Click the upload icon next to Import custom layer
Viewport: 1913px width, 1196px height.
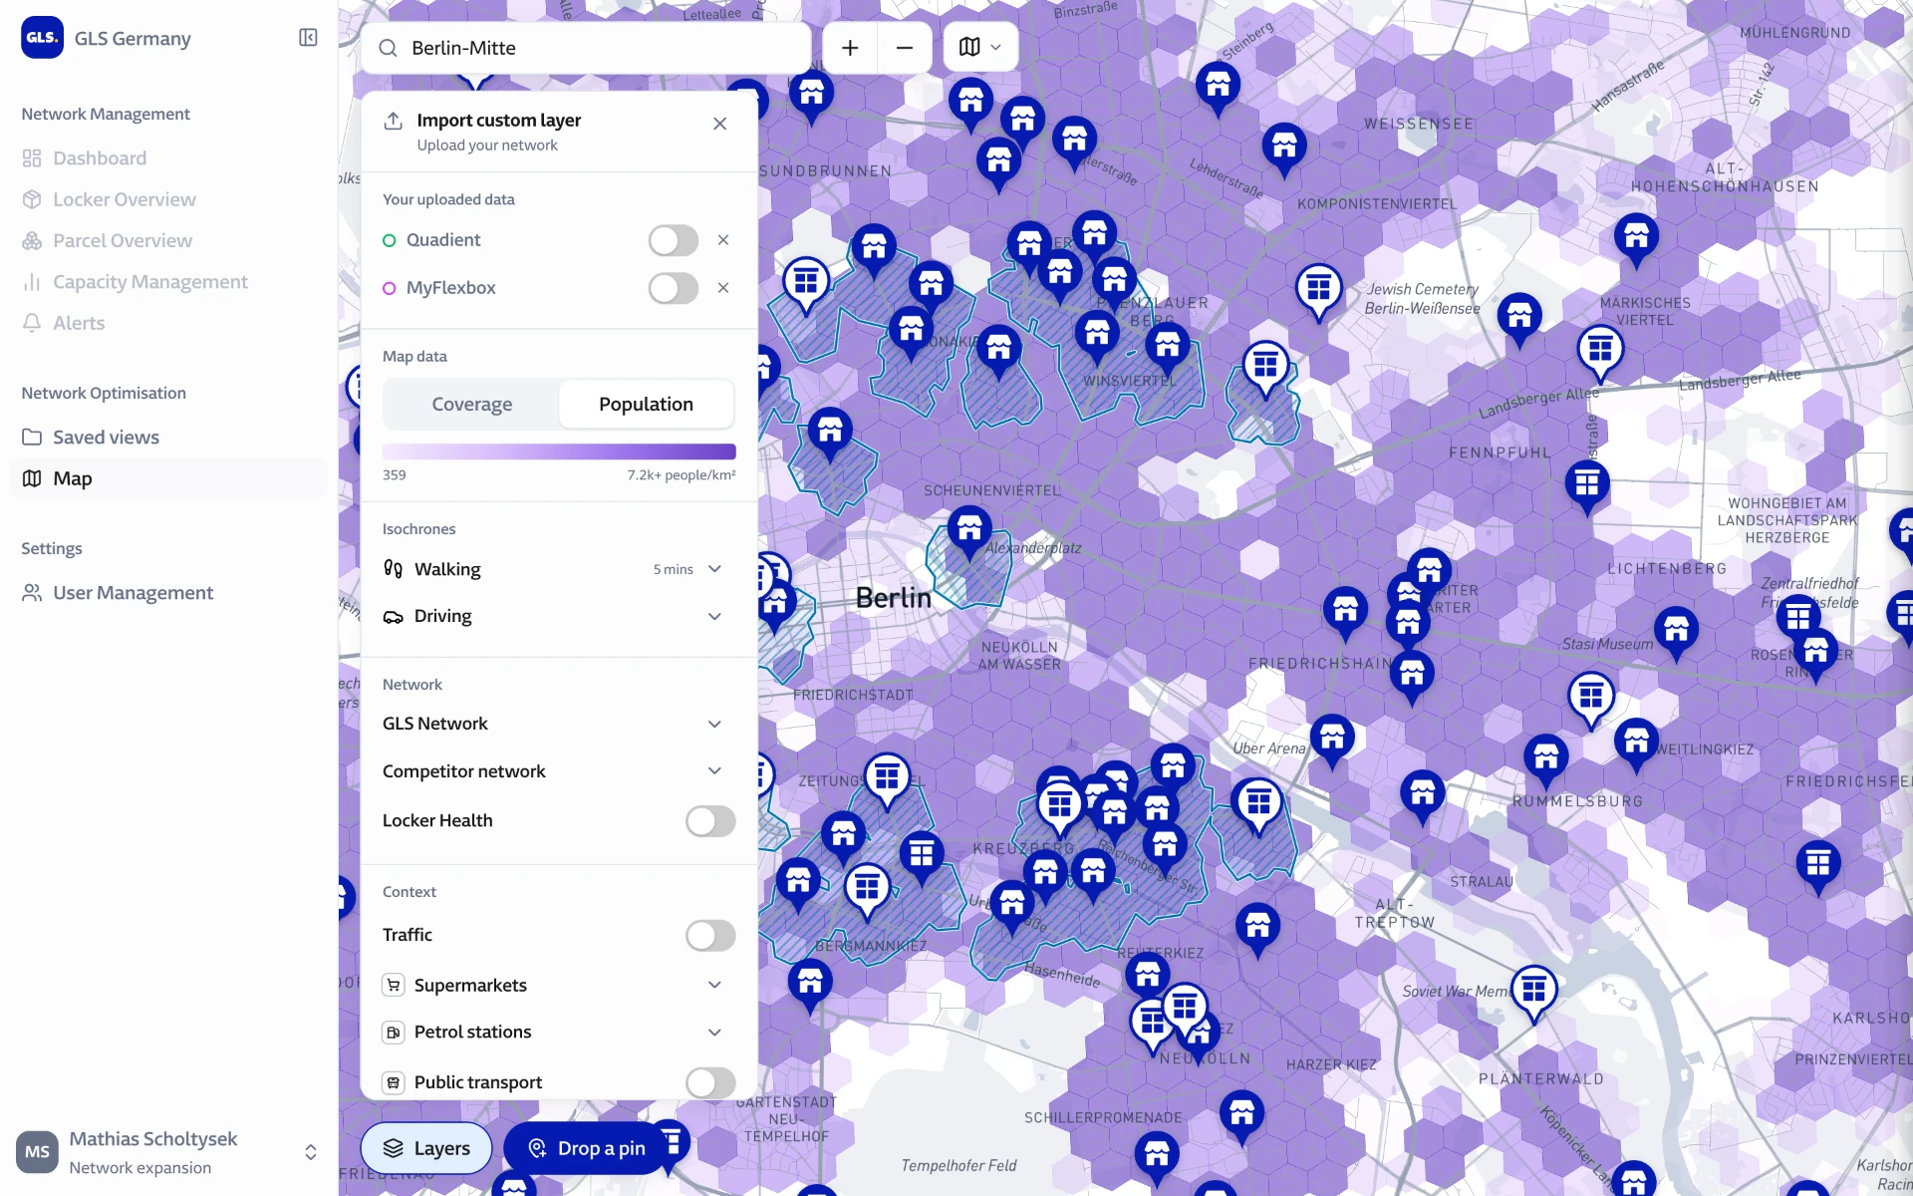tap(394, 121)
